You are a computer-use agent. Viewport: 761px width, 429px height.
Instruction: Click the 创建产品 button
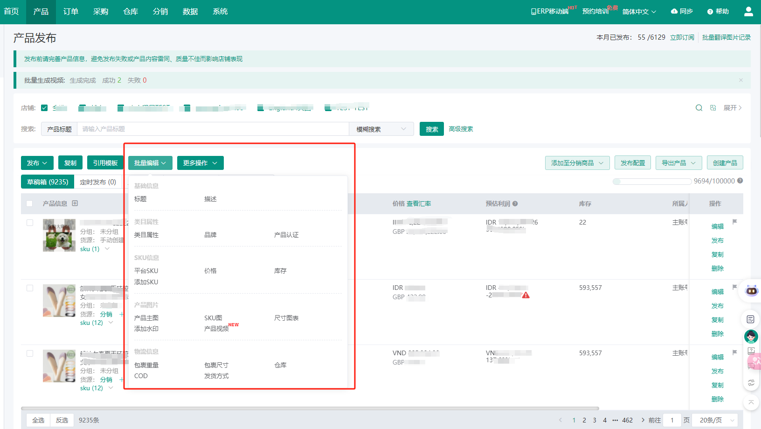click(725, 163)
